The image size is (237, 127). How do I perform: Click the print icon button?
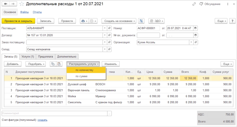84,21
